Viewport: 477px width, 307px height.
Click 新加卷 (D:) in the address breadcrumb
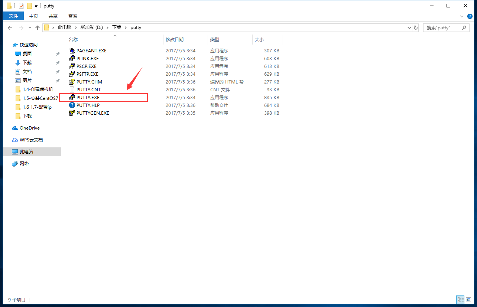[x=91, y=27]
